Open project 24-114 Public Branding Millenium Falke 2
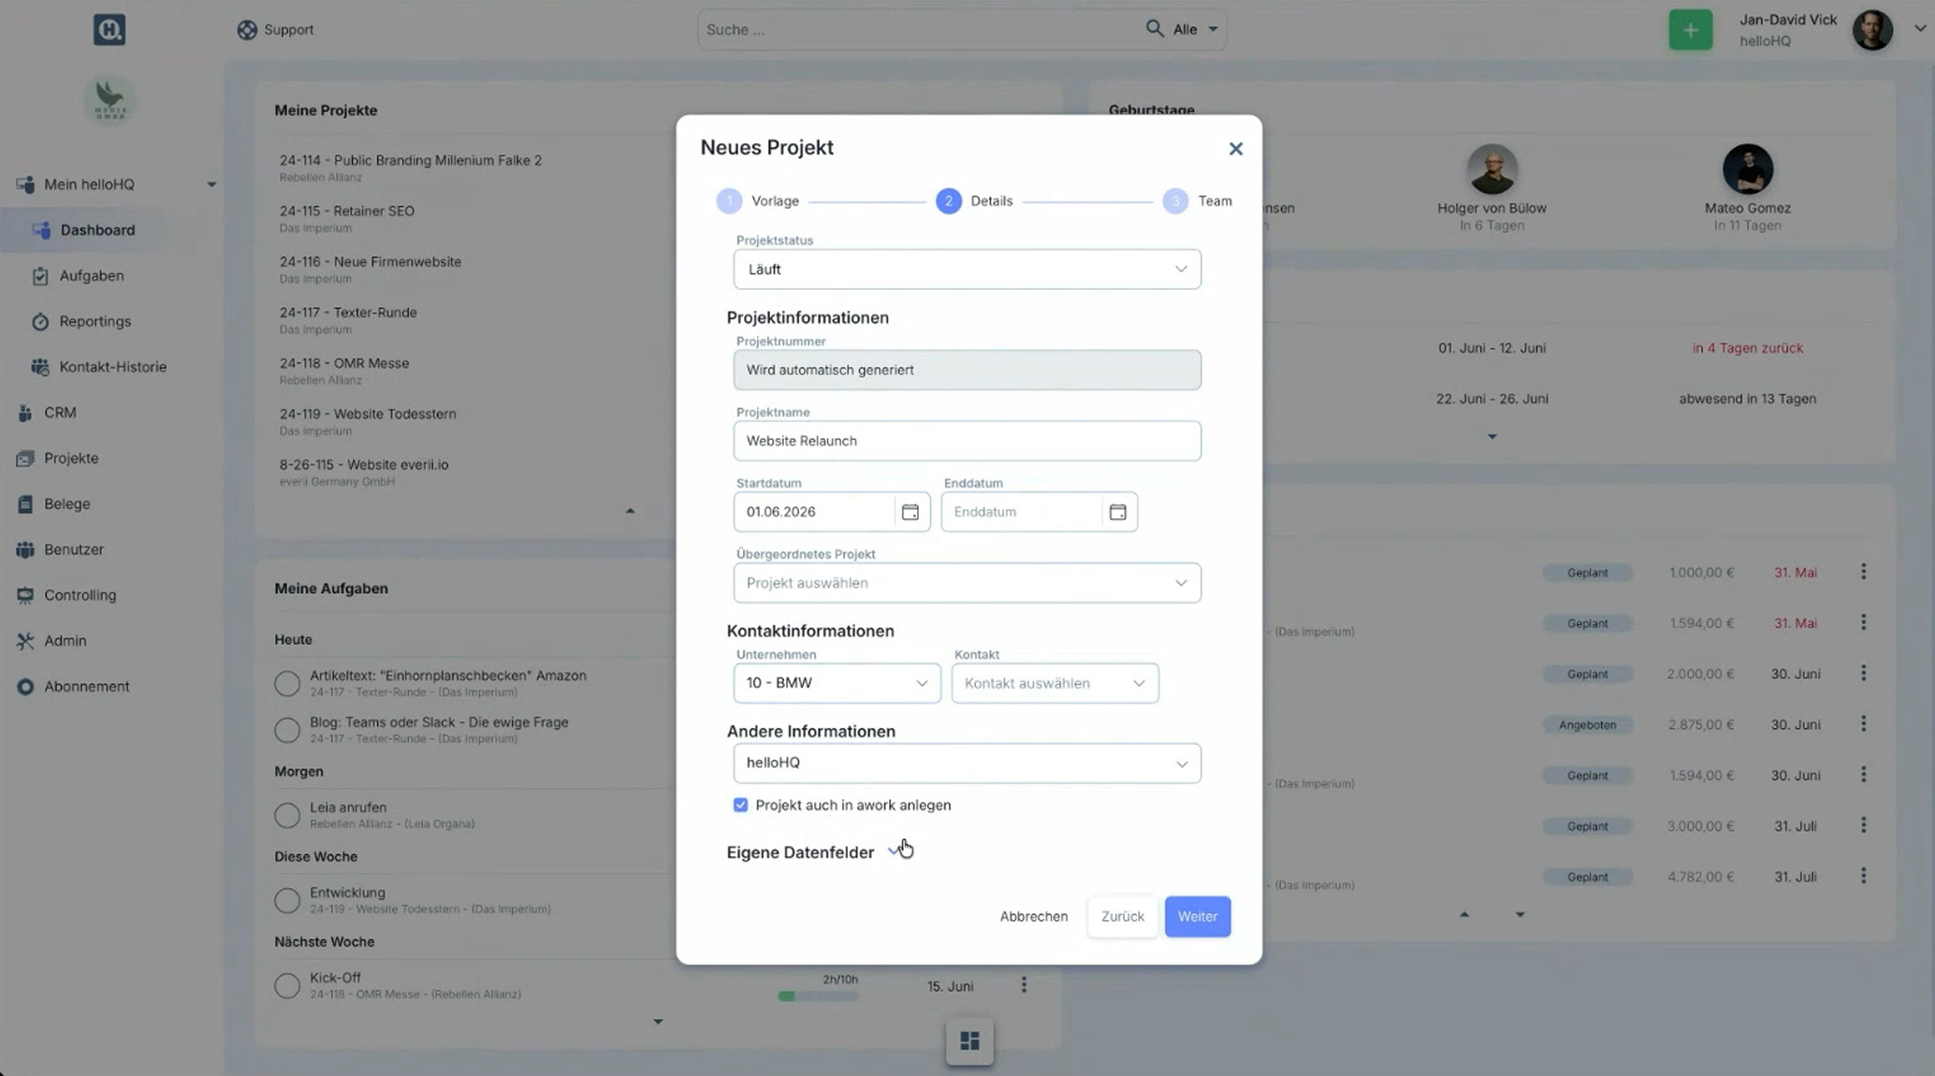1935x1076 pixels. (x=410, y=161)
